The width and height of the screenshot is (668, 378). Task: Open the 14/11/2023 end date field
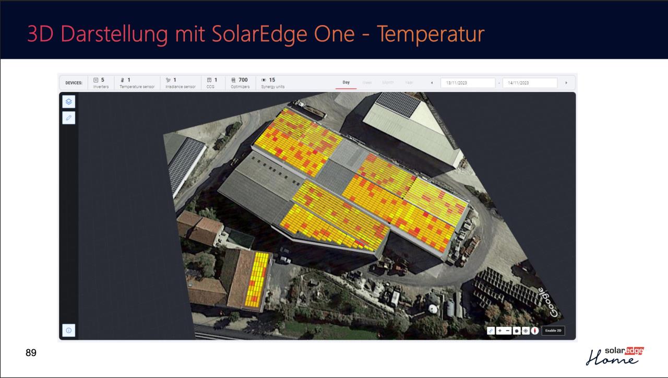(530, 83)
